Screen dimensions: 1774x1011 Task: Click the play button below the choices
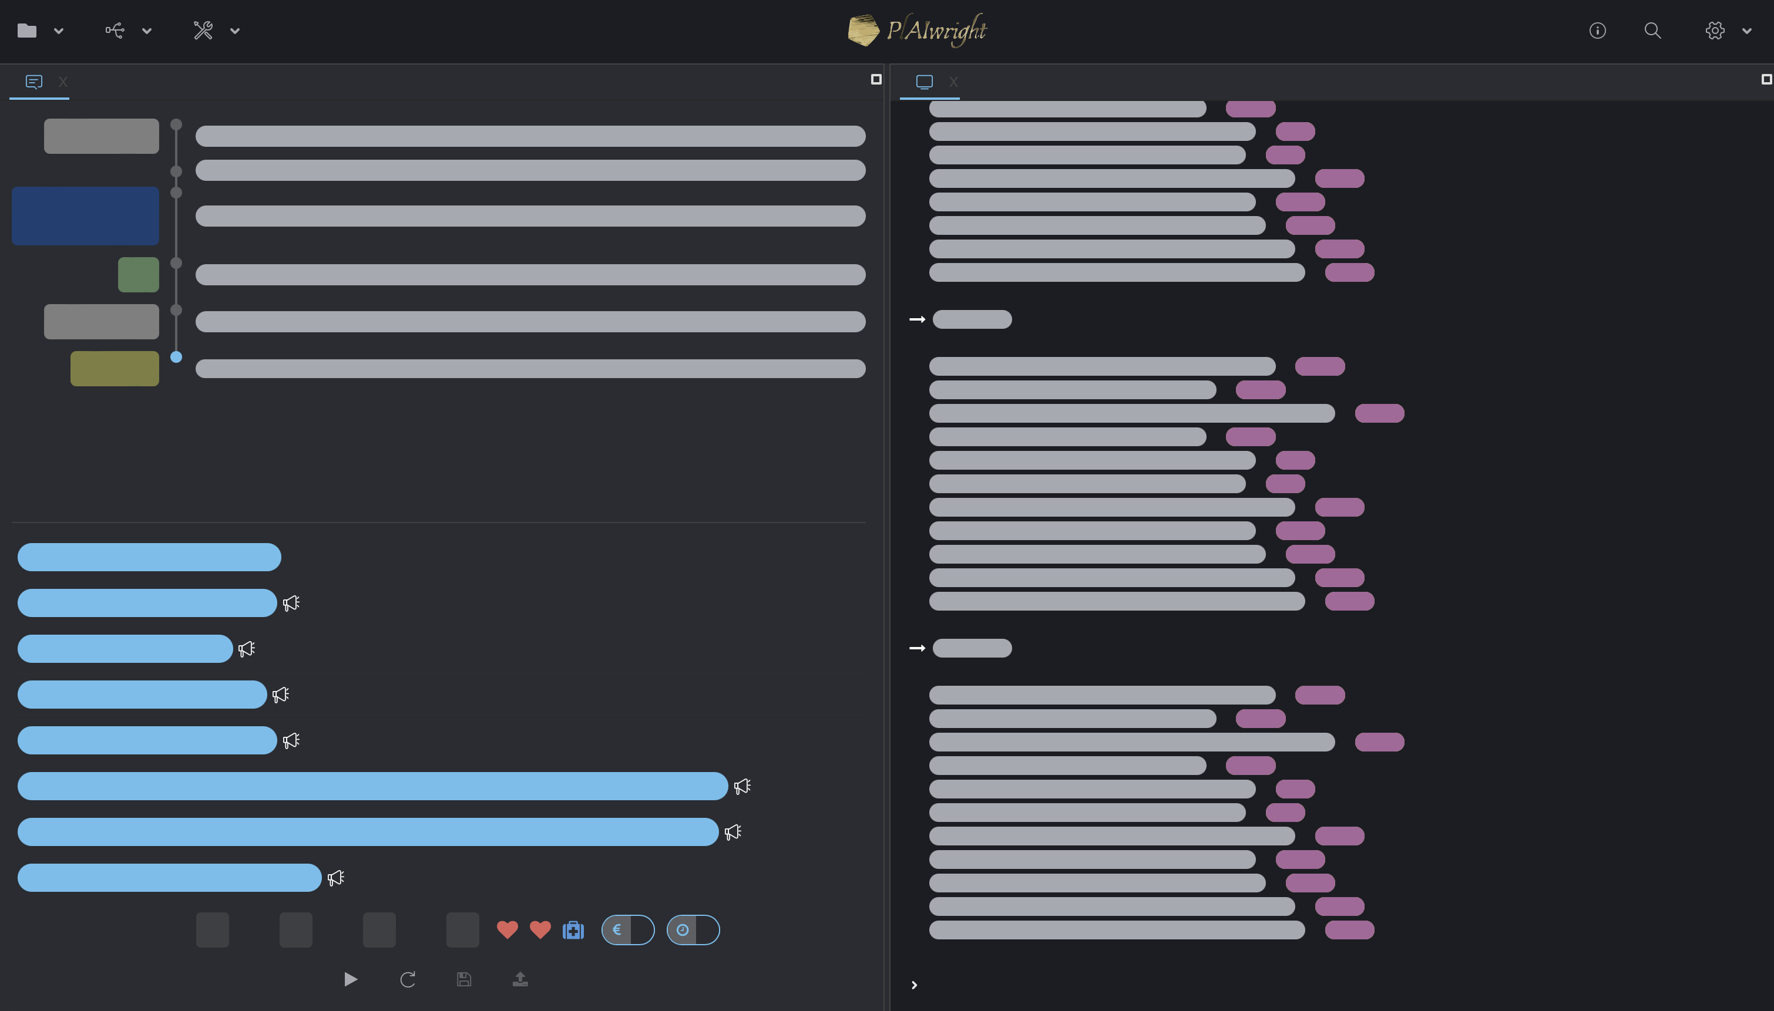351,979
